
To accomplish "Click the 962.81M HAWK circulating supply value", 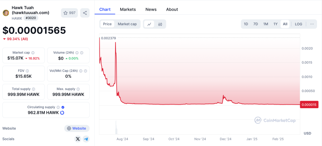I will [43, 112].
